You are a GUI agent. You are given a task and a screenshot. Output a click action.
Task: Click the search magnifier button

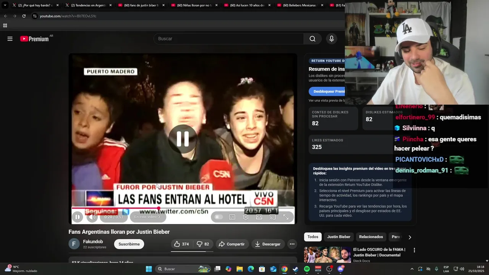pos(313,39)
